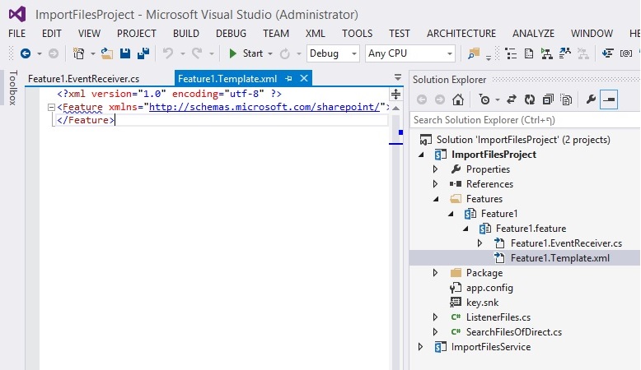This screenshot has height=370, width=641.
Task: Collapse the Feature1.feature node
Action: (466, 229)
